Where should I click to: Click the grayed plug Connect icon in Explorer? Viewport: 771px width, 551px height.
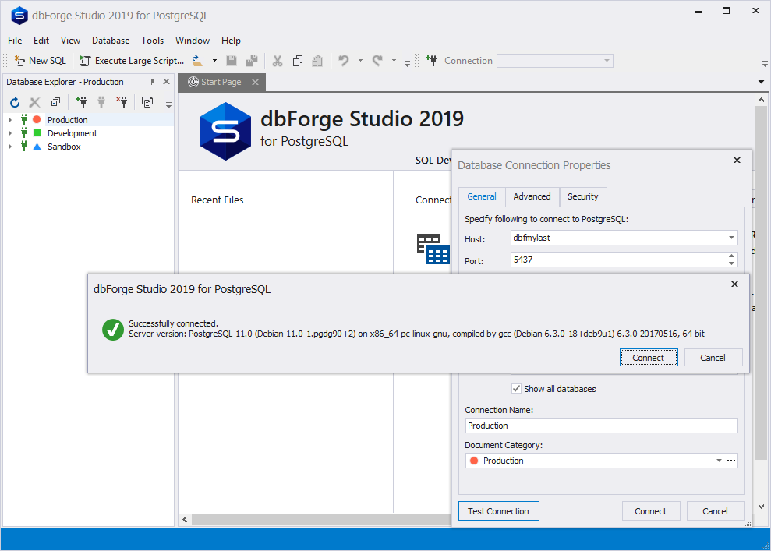(101, 102)
